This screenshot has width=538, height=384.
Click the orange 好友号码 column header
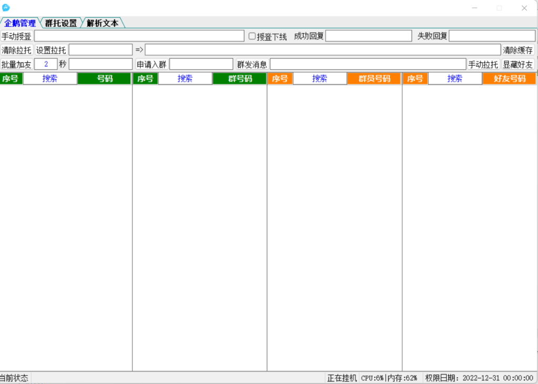tap(509, 79)
